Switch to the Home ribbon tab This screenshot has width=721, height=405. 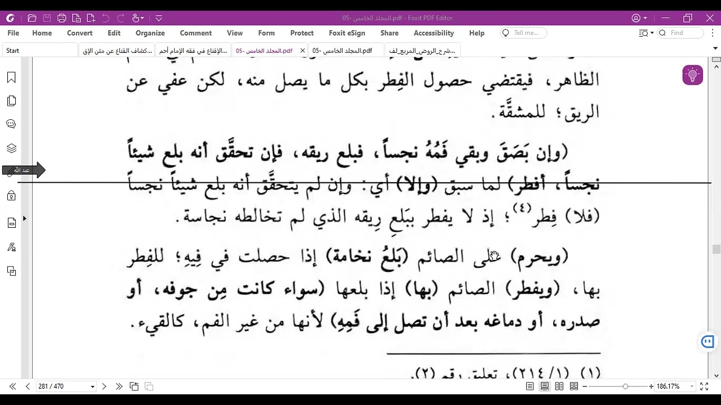coord(42,33)
